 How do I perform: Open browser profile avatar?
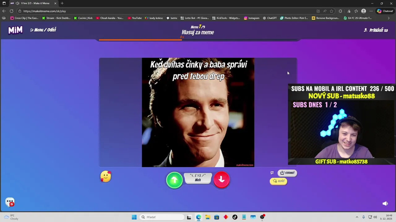(364, 11)
